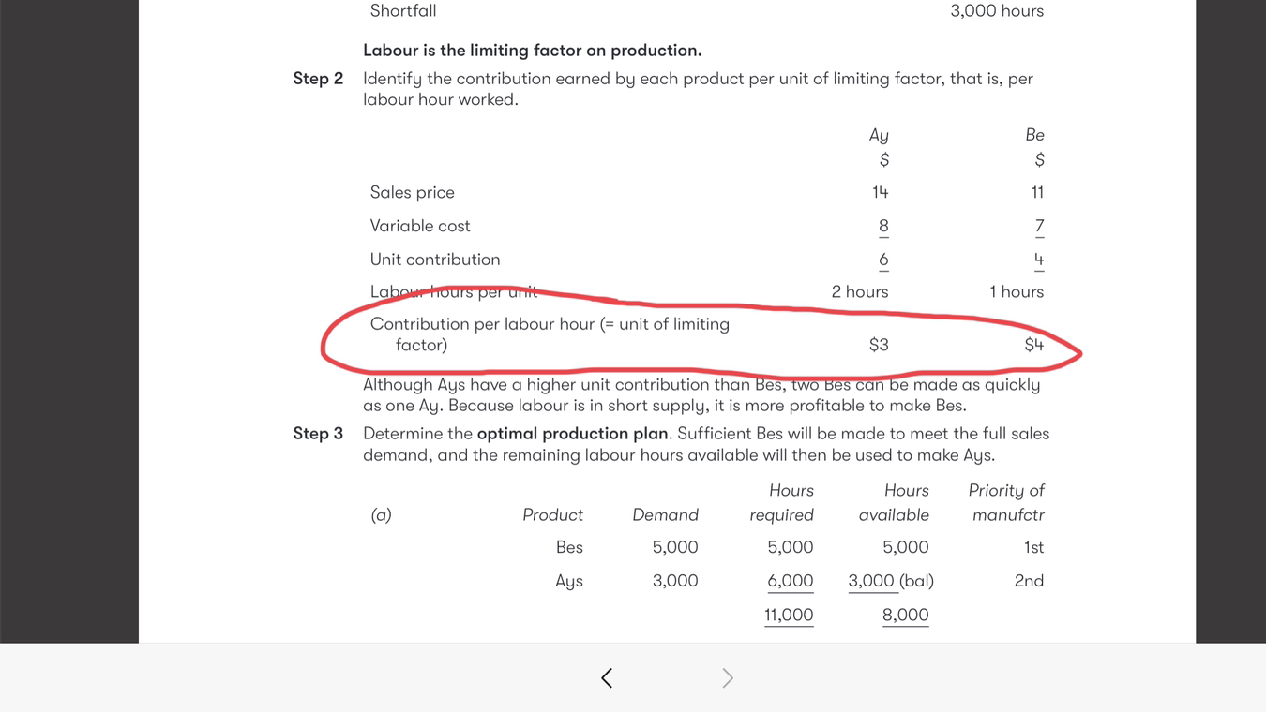Click the "Step 3" heading label
Image resolution: width=1266 pixels, height=712 pixels.
[x=318, y=434]
